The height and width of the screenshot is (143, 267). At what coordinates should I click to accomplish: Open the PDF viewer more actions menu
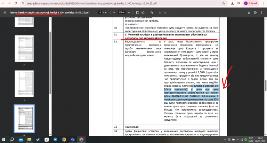click(261, 13)
